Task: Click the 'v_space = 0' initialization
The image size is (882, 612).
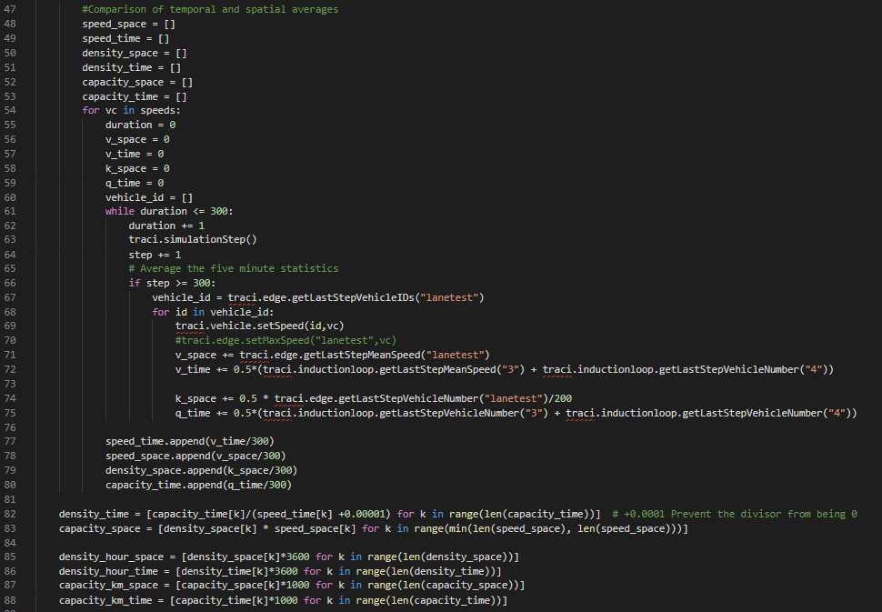Action: [x=137, y=139]
